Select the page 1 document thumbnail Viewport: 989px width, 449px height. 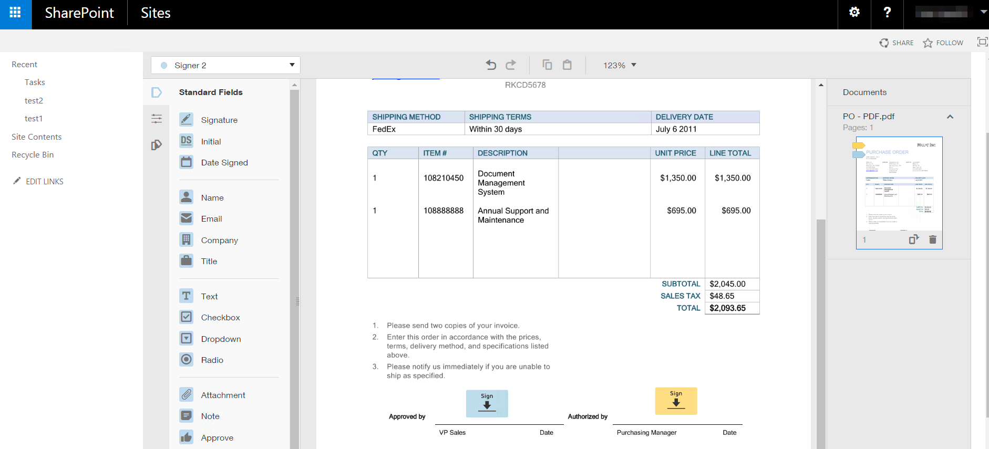[x=899, y=193]
